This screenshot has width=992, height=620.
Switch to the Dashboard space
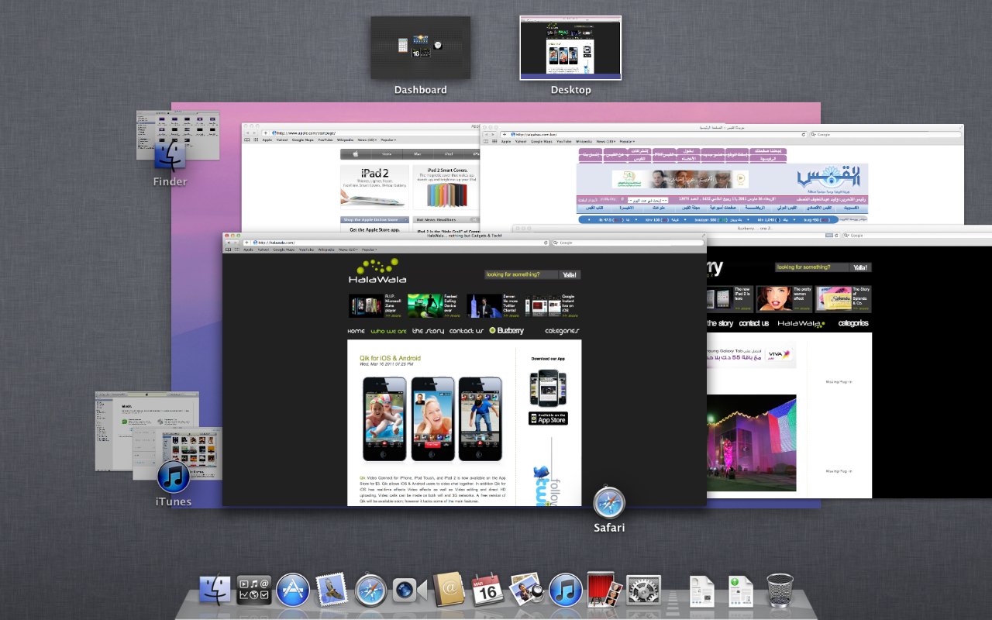420,47
